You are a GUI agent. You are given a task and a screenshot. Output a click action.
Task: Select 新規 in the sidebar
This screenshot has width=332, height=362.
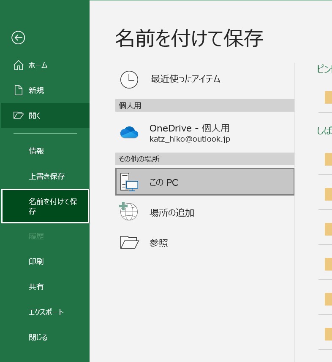click(x=45, y=90)
